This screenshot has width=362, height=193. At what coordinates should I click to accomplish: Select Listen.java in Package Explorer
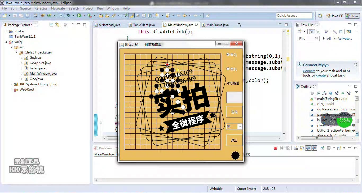click(37, 68)
